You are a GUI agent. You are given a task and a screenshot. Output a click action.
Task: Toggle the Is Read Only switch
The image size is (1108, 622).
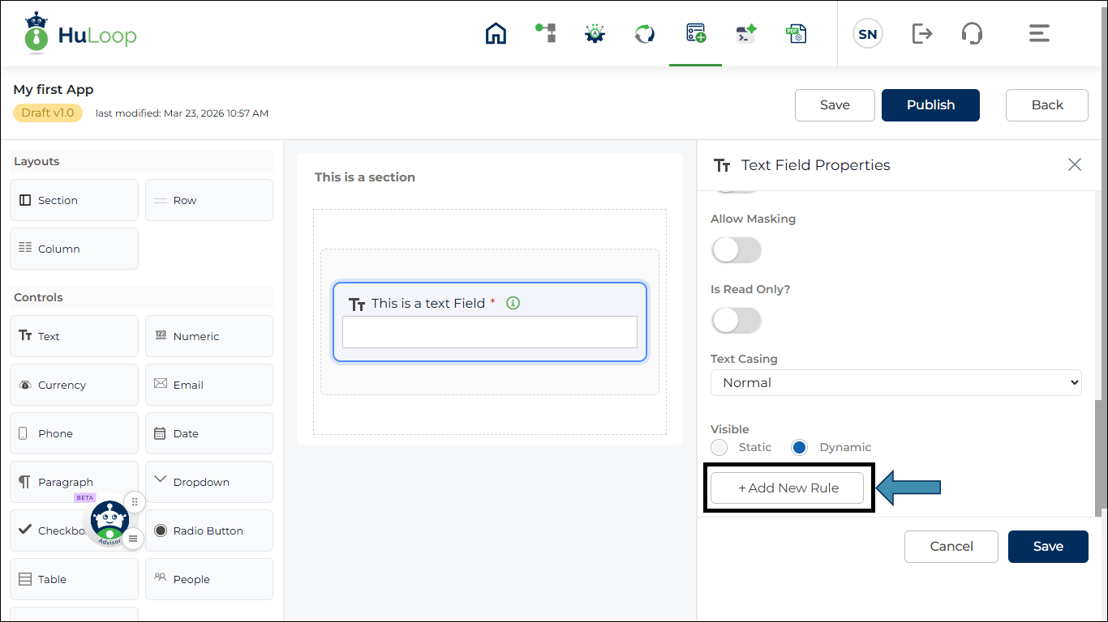pyautogui.click(x=737, y=321)
